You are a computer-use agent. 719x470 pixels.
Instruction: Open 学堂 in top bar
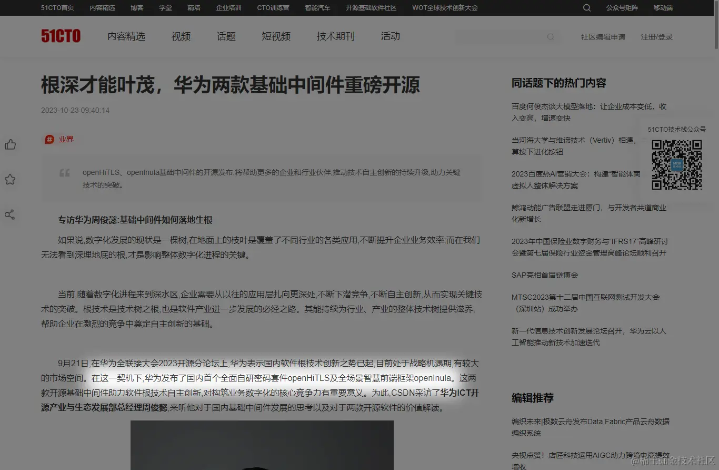(165, 8)
